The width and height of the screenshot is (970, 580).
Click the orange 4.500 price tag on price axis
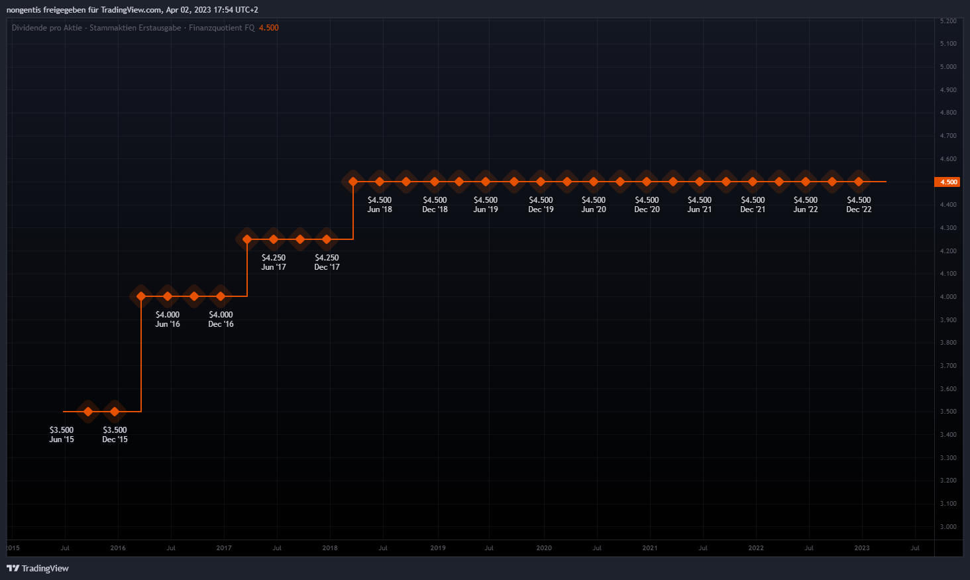(x=947, y=182)
